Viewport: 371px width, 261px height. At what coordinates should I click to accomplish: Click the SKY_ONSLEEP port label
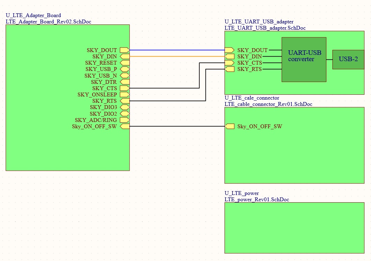[x=97, y=94]
